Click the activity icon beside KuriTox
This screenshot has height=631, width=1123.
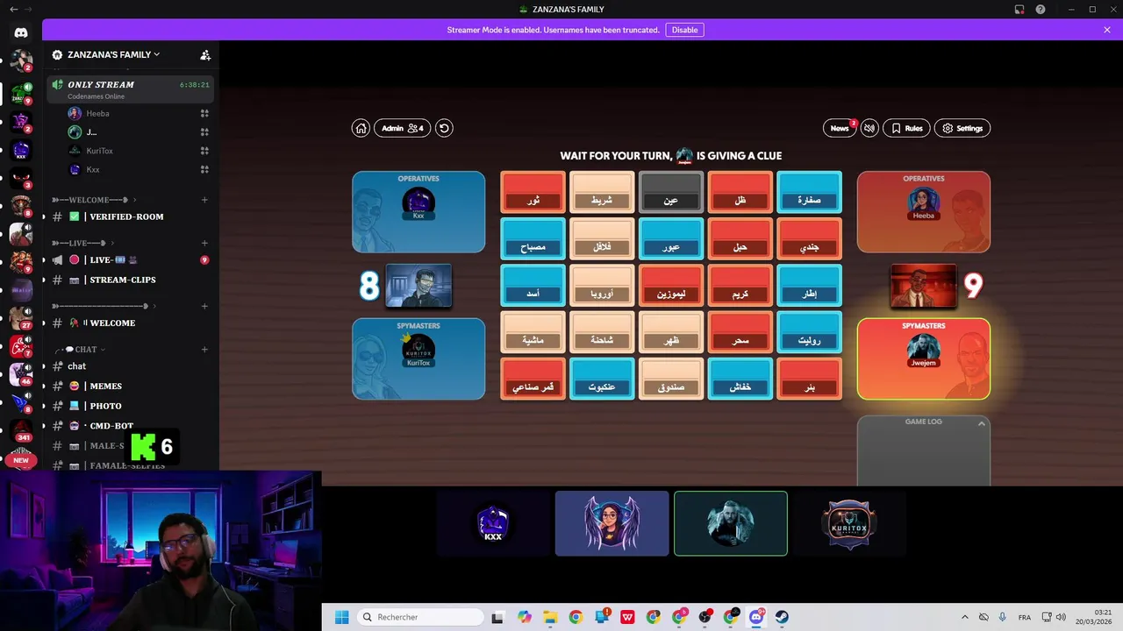coord(204,151)
